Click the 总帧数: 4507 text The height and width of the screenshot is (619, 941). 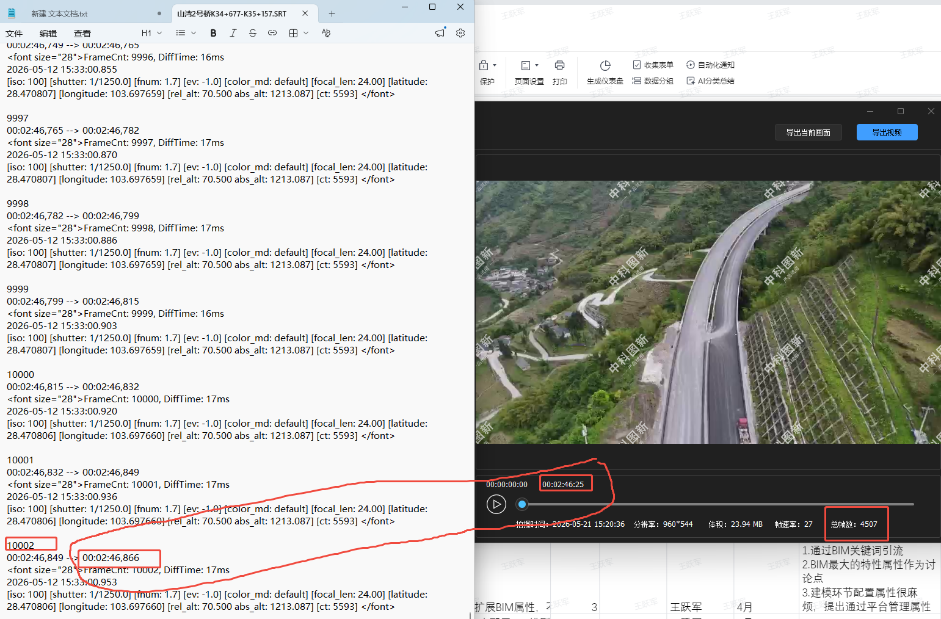(854, 524)
